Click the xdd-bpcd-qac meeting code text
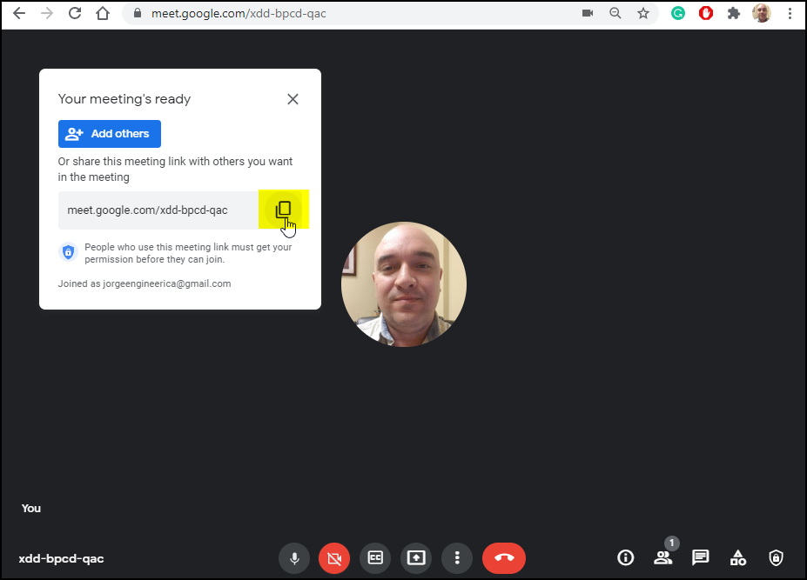807x580 pixels. pyautogui.click(x=61, y=558)
